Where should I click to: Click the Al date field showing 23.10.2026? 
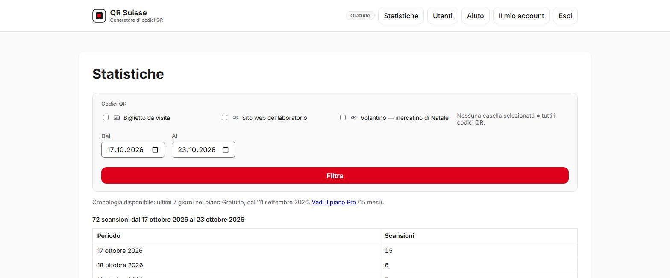(x=203, y=150)
